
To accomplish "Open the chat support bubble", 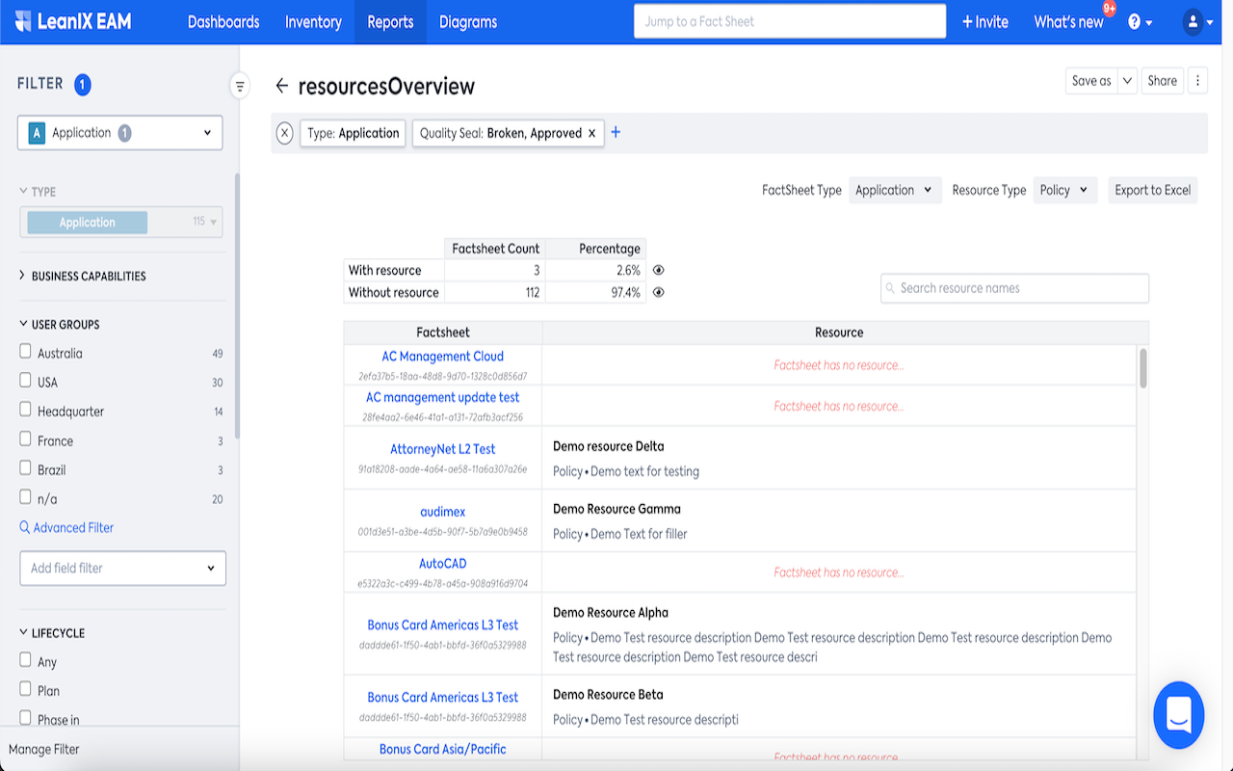I will pyautogui.click(x=1179, y=715).
